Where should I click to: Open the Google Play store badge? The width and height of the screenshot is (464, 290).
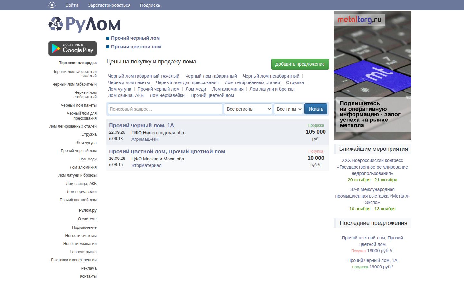click(72, 48)
